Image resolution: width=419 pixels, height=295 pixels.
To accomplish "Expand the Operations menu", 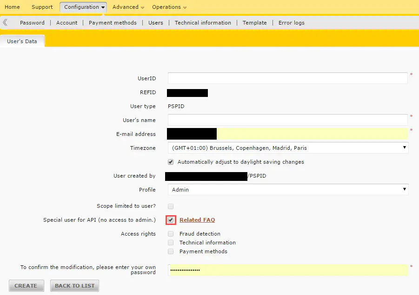I will [x=169, y=7].
